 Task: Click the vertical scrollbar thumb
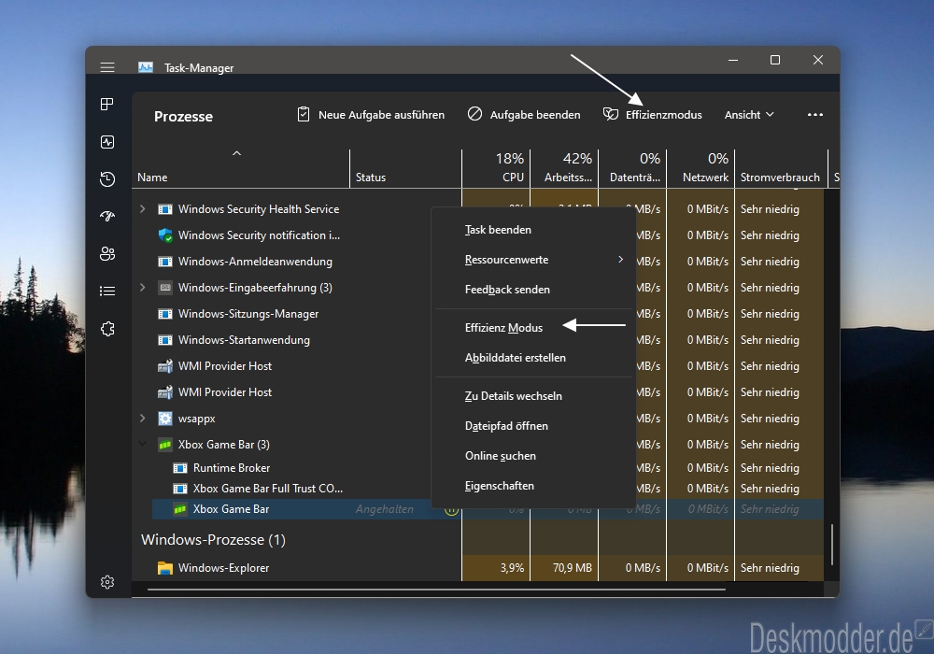[x=832, y=545]
